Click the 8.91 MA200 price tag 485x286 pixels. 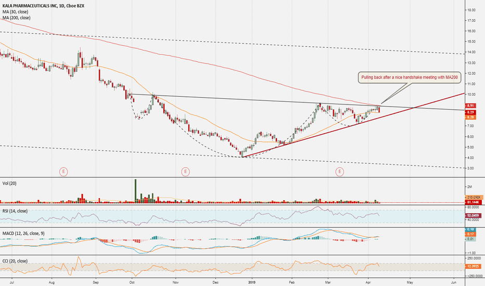(x=470, y=106)
